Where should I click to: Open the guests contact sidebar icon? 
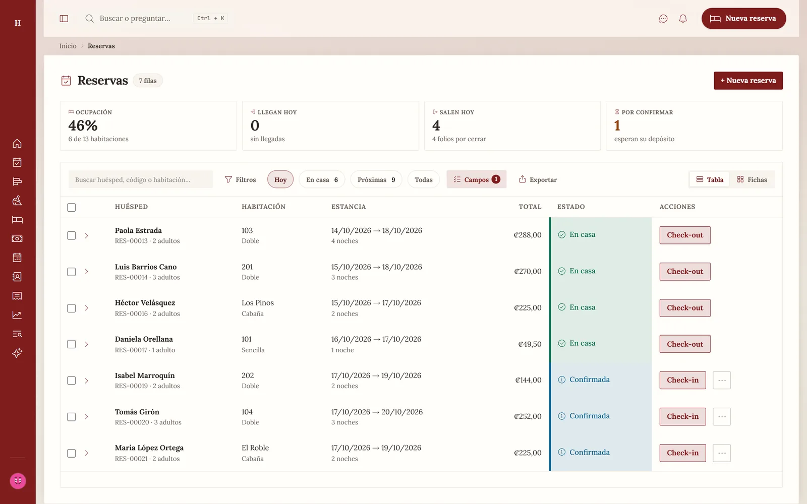pos(17,277)
